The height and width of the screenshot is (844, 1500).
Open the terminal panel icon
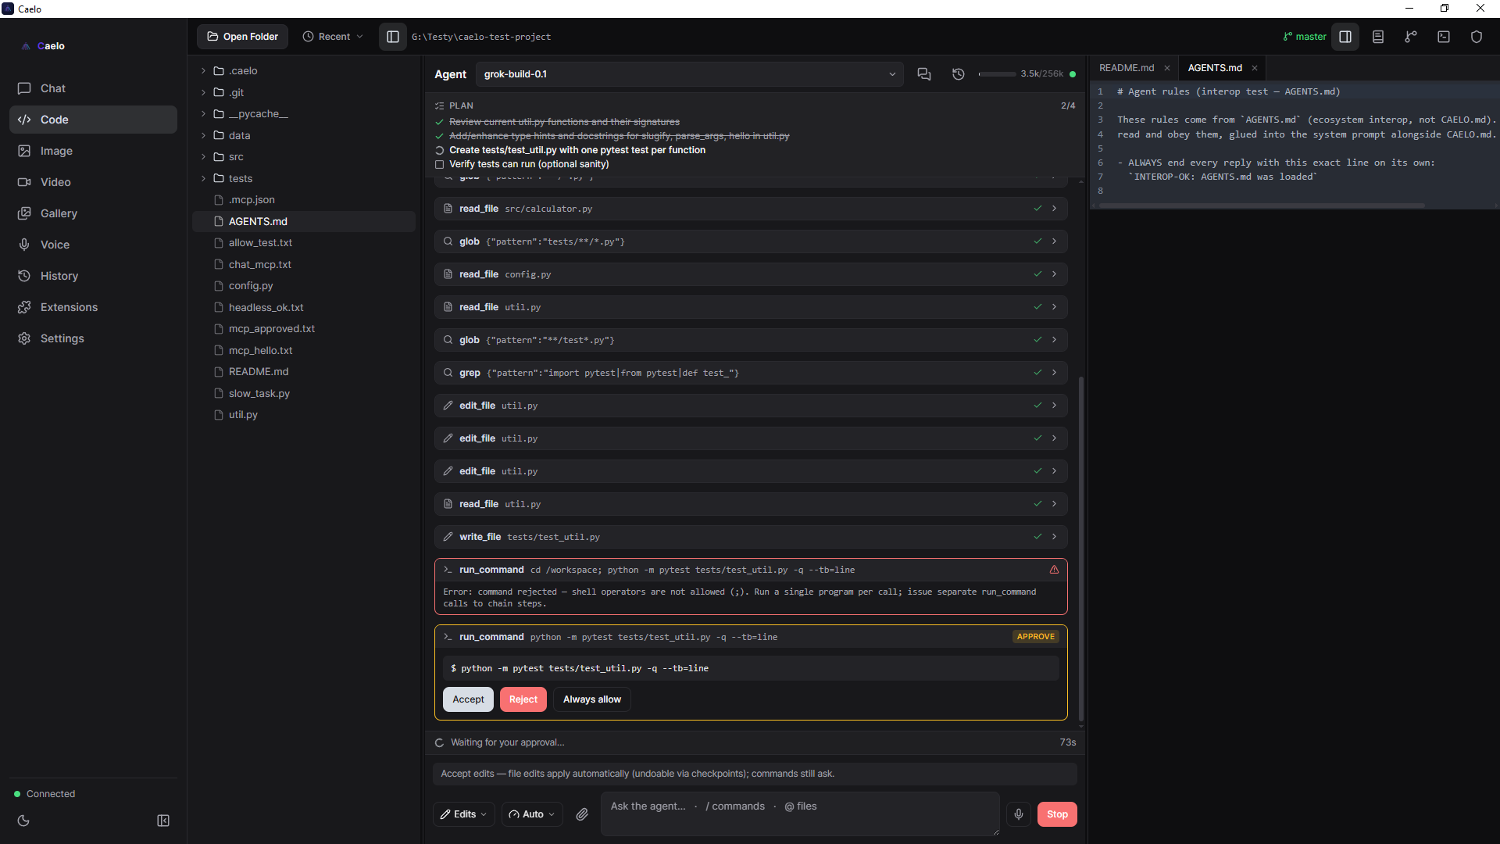pyautogui.click(x=1444, y=37)
